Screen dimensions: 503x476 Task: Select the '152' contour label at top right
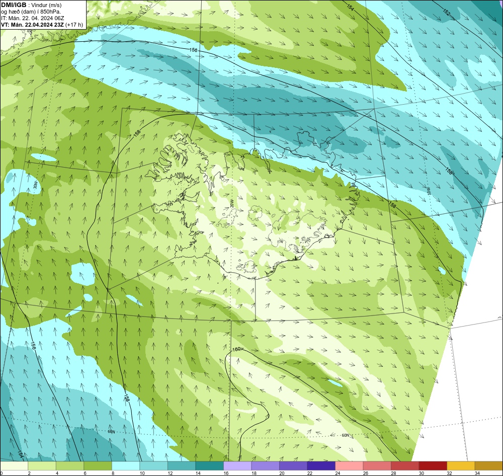pyautogui.click(x=446, y=12)
